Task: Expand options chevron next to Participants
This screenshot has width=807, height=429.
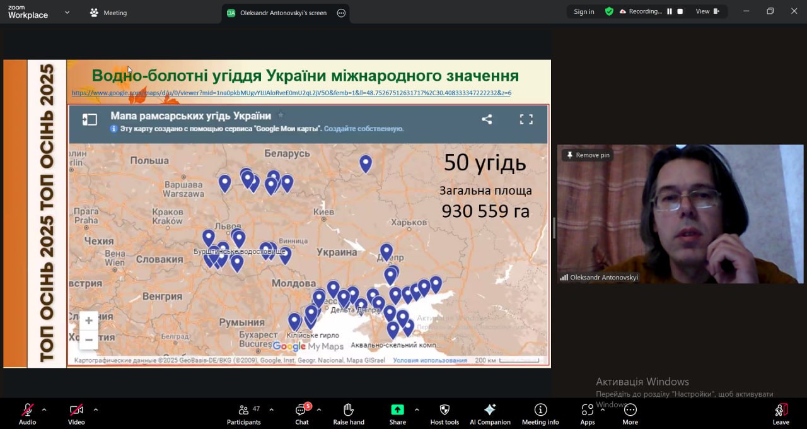Action: click(x=271, y=409)
